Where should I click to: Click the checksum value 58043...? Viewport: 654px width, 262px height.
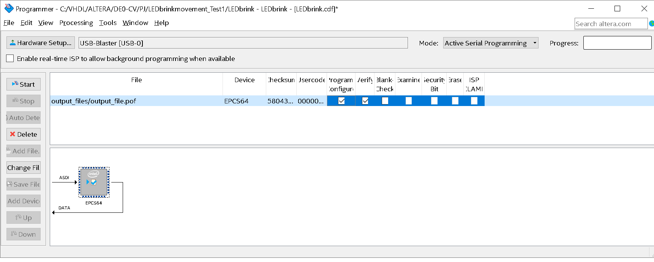click(280, 101)
